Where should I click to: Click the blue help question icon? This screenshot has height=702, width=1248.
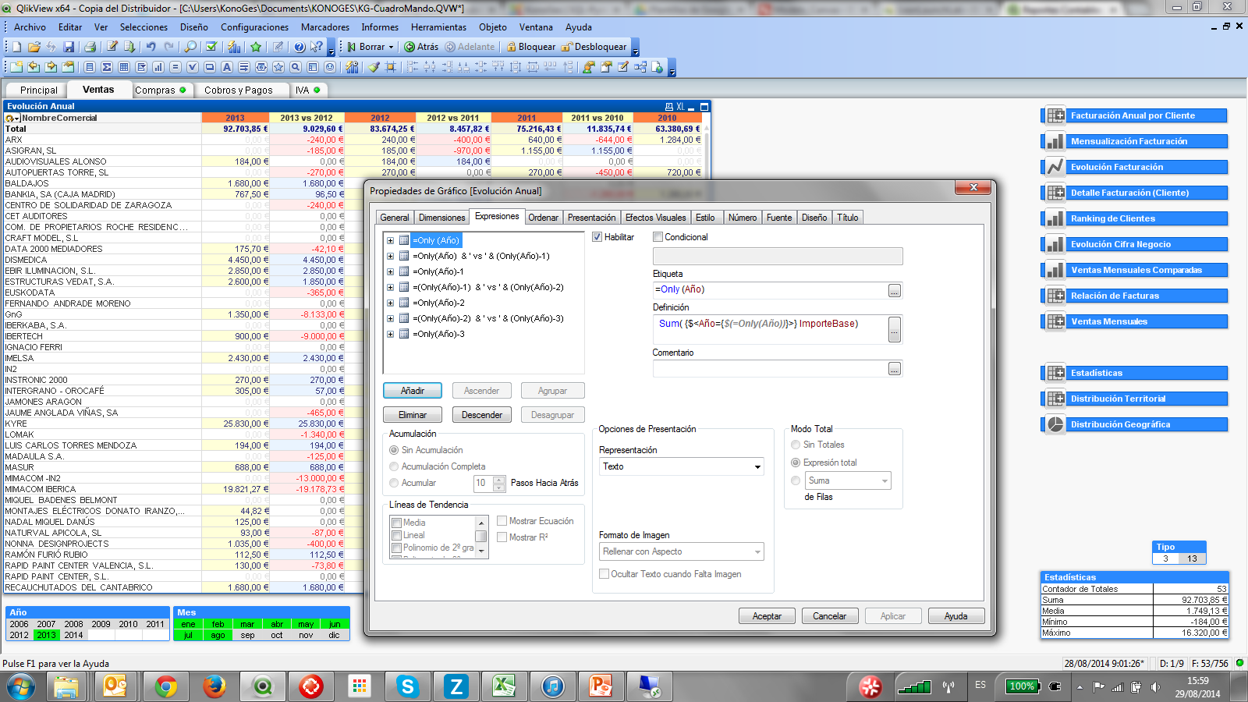tap(299, 47)
